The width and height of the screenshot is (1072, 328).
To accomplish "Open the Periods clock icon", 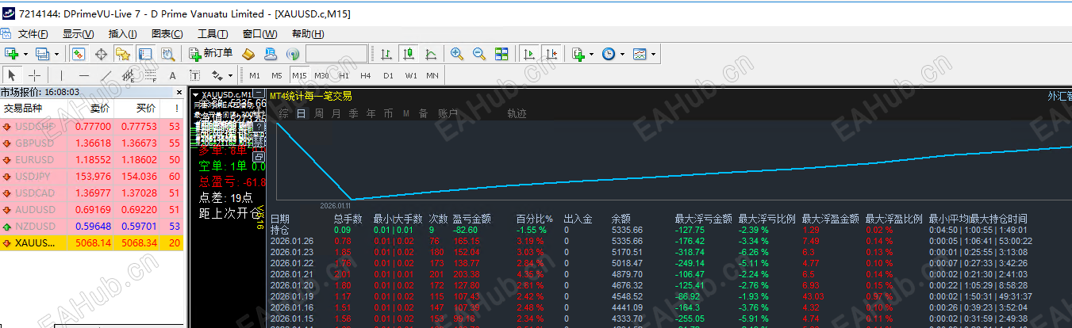I will [609, 54].
